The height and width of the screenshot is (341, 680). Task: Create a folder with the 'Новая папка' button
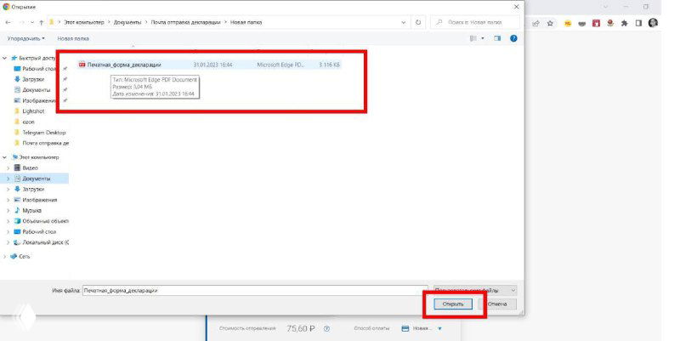pyautogui.click(x=73, y=38)
